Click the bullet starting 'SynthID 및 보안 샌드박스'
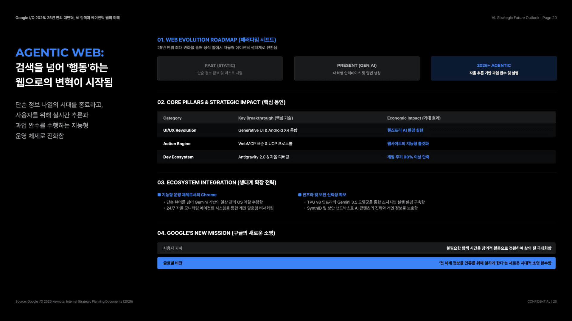 coord(362,208)
